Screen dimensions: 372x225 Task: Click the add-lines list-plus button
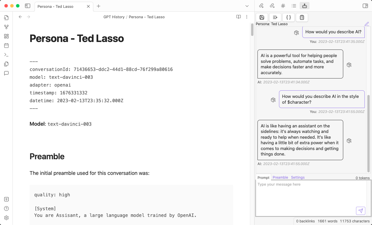(x=275, y=17)
